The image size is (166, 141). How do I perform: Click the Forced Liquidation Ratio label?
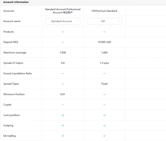[x=18, y=73]
